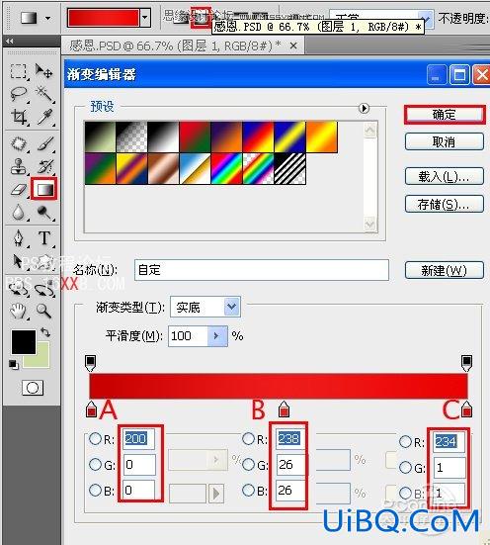Swap foreground and background colors
The image size is (490, 545).
coord(45,332)
